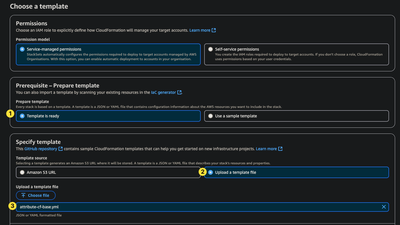Click the Permission model label

[x=33, y=39]
